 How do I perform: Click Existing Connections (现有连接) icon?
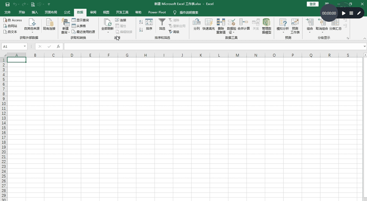[49, 25]
